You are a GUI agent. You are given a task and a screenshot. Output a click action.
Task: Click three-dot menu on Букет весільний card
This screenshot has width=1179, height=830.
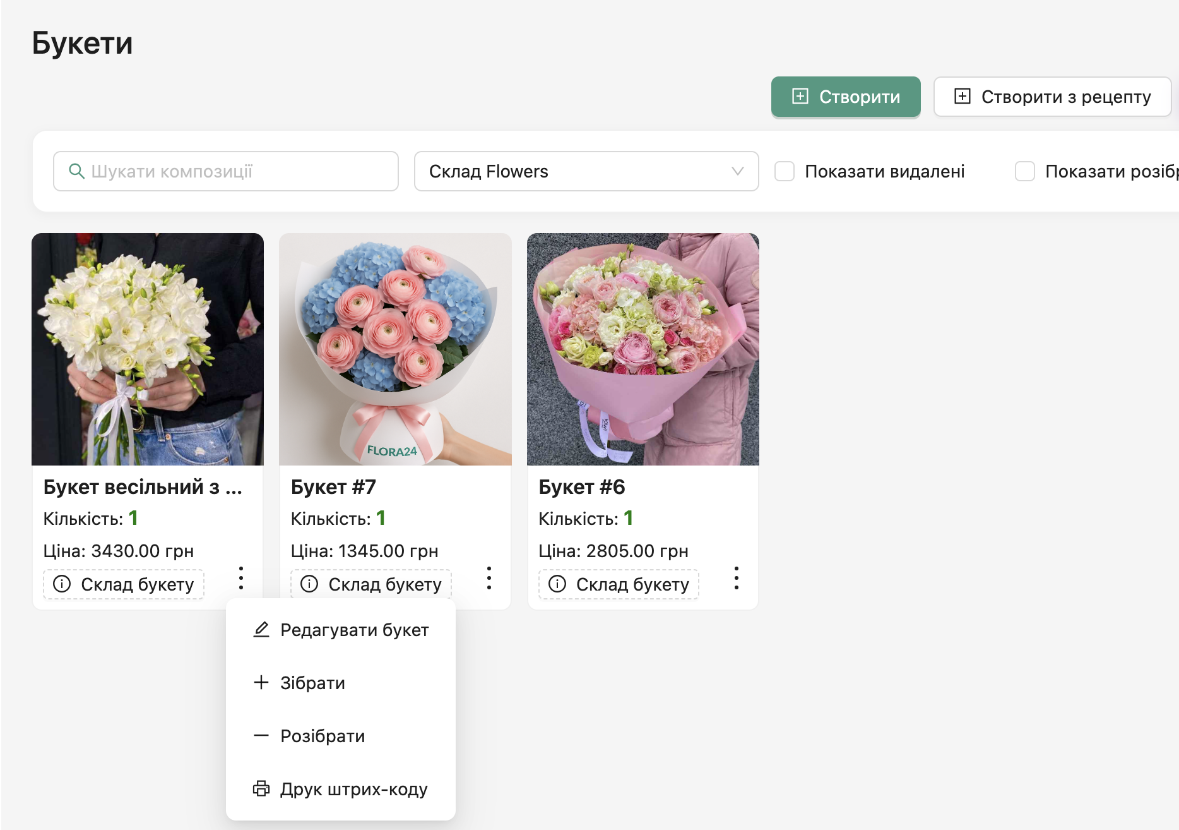point(241,578)
